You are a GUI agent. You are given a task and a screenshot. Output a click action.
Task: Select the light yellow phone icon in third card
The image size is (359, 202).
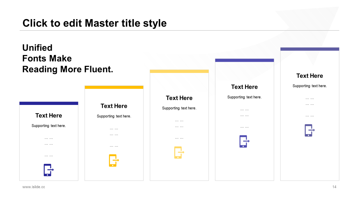(179, 152)
